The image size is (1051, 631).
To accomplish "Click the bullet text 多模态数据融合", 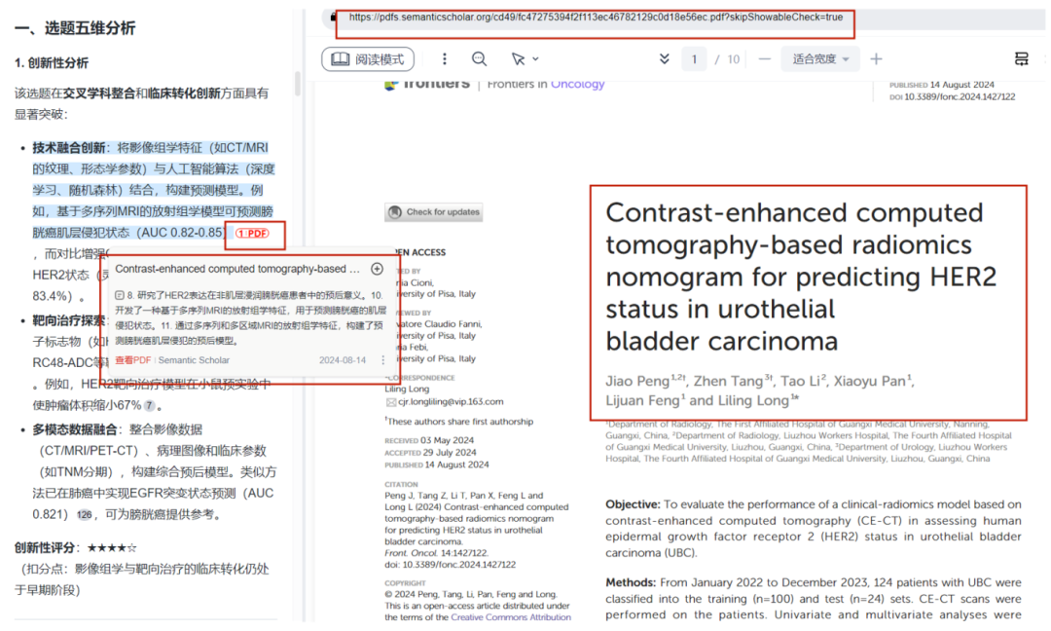I will click(x=75, y=429).
